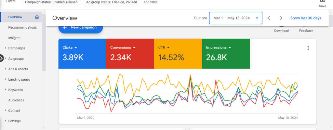
Task: Click the next date range arrow
Action: coord(281,18)
